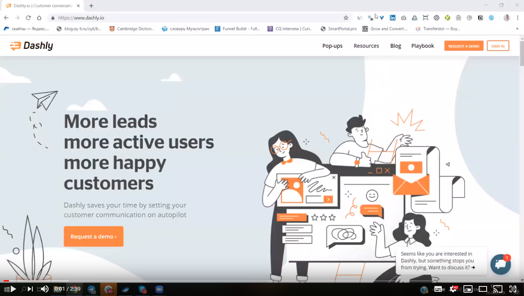Open the Notion web clipper extension

(x=480, y=18)
